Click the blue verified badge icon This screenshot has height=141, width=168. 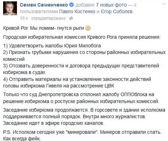[x=71, y=5]
